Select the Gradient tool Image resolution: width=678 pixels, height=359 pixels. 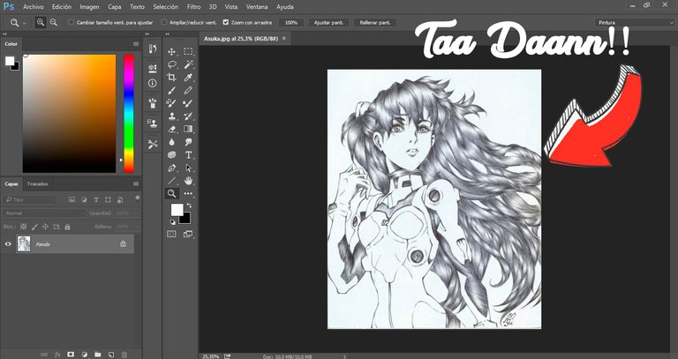click(x=188, y=129)
